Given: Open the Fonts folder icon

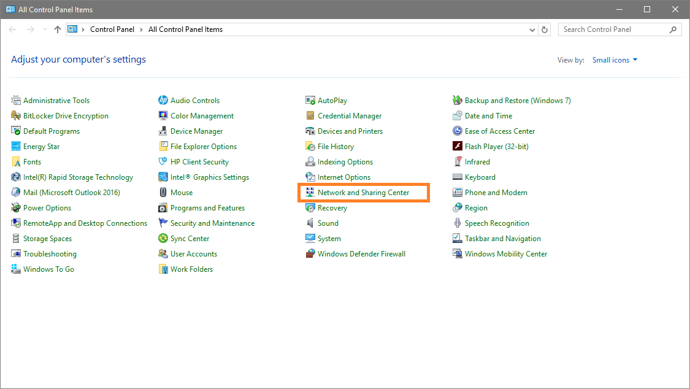Looking at the screenshot, I should (x=16, y=162).
